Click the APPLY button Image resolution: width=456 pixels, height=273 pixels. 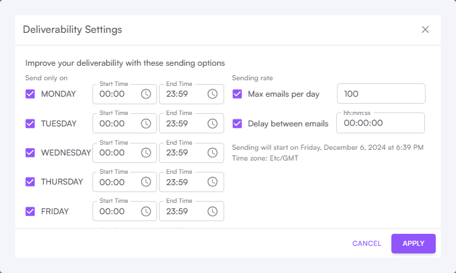(x=413, y=243)
